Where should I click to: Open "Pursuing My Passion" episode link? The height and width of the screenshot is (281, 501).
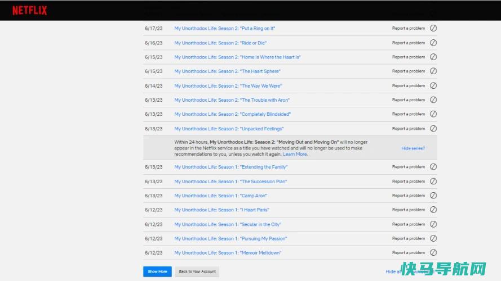tap(230, 238)
